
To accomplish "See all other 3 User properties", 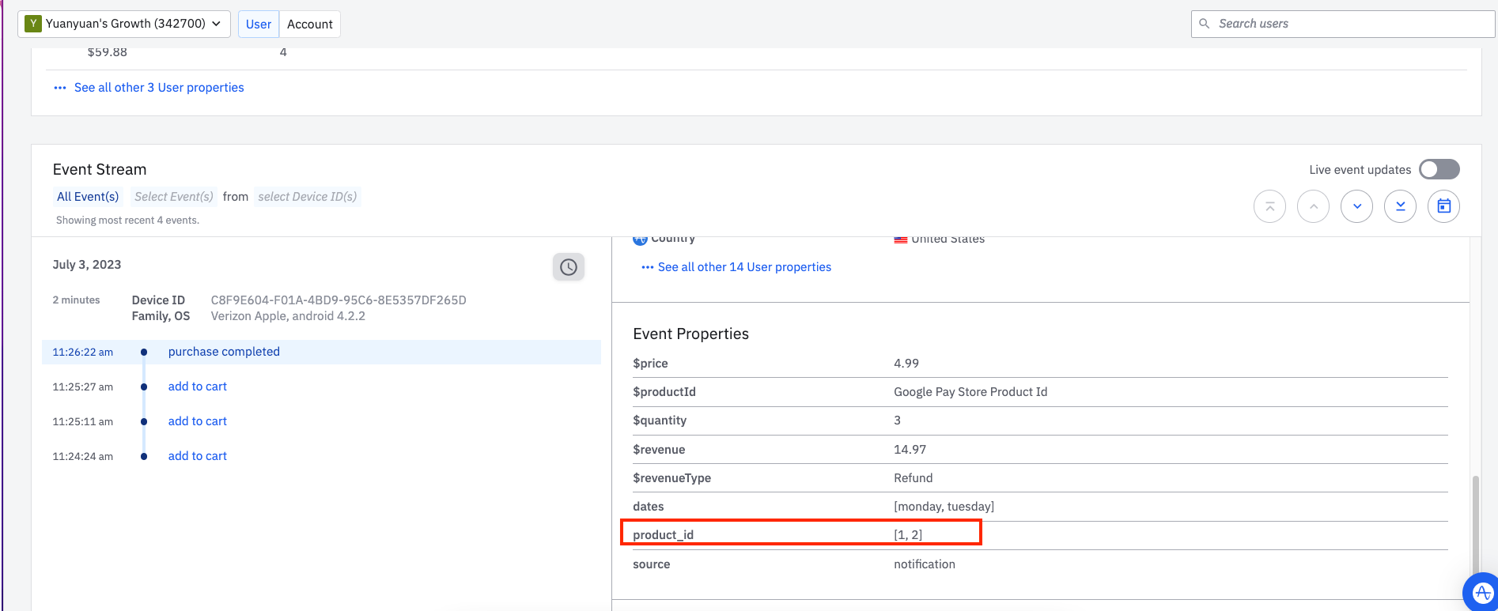I will pos(158,88).
